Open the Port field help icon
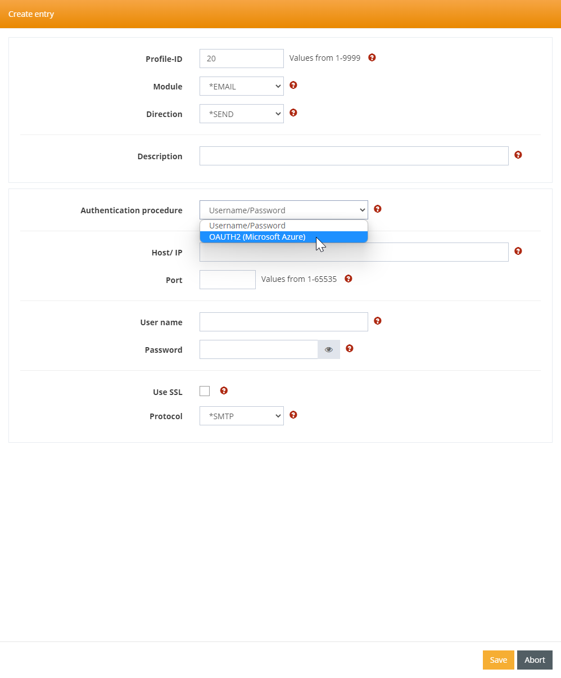The width and height of the screenshot is (561, 678). coord(348,279)
